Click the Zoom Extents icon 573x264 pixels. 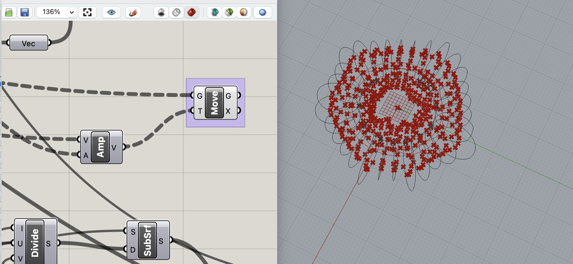click(x=87, y=12)
